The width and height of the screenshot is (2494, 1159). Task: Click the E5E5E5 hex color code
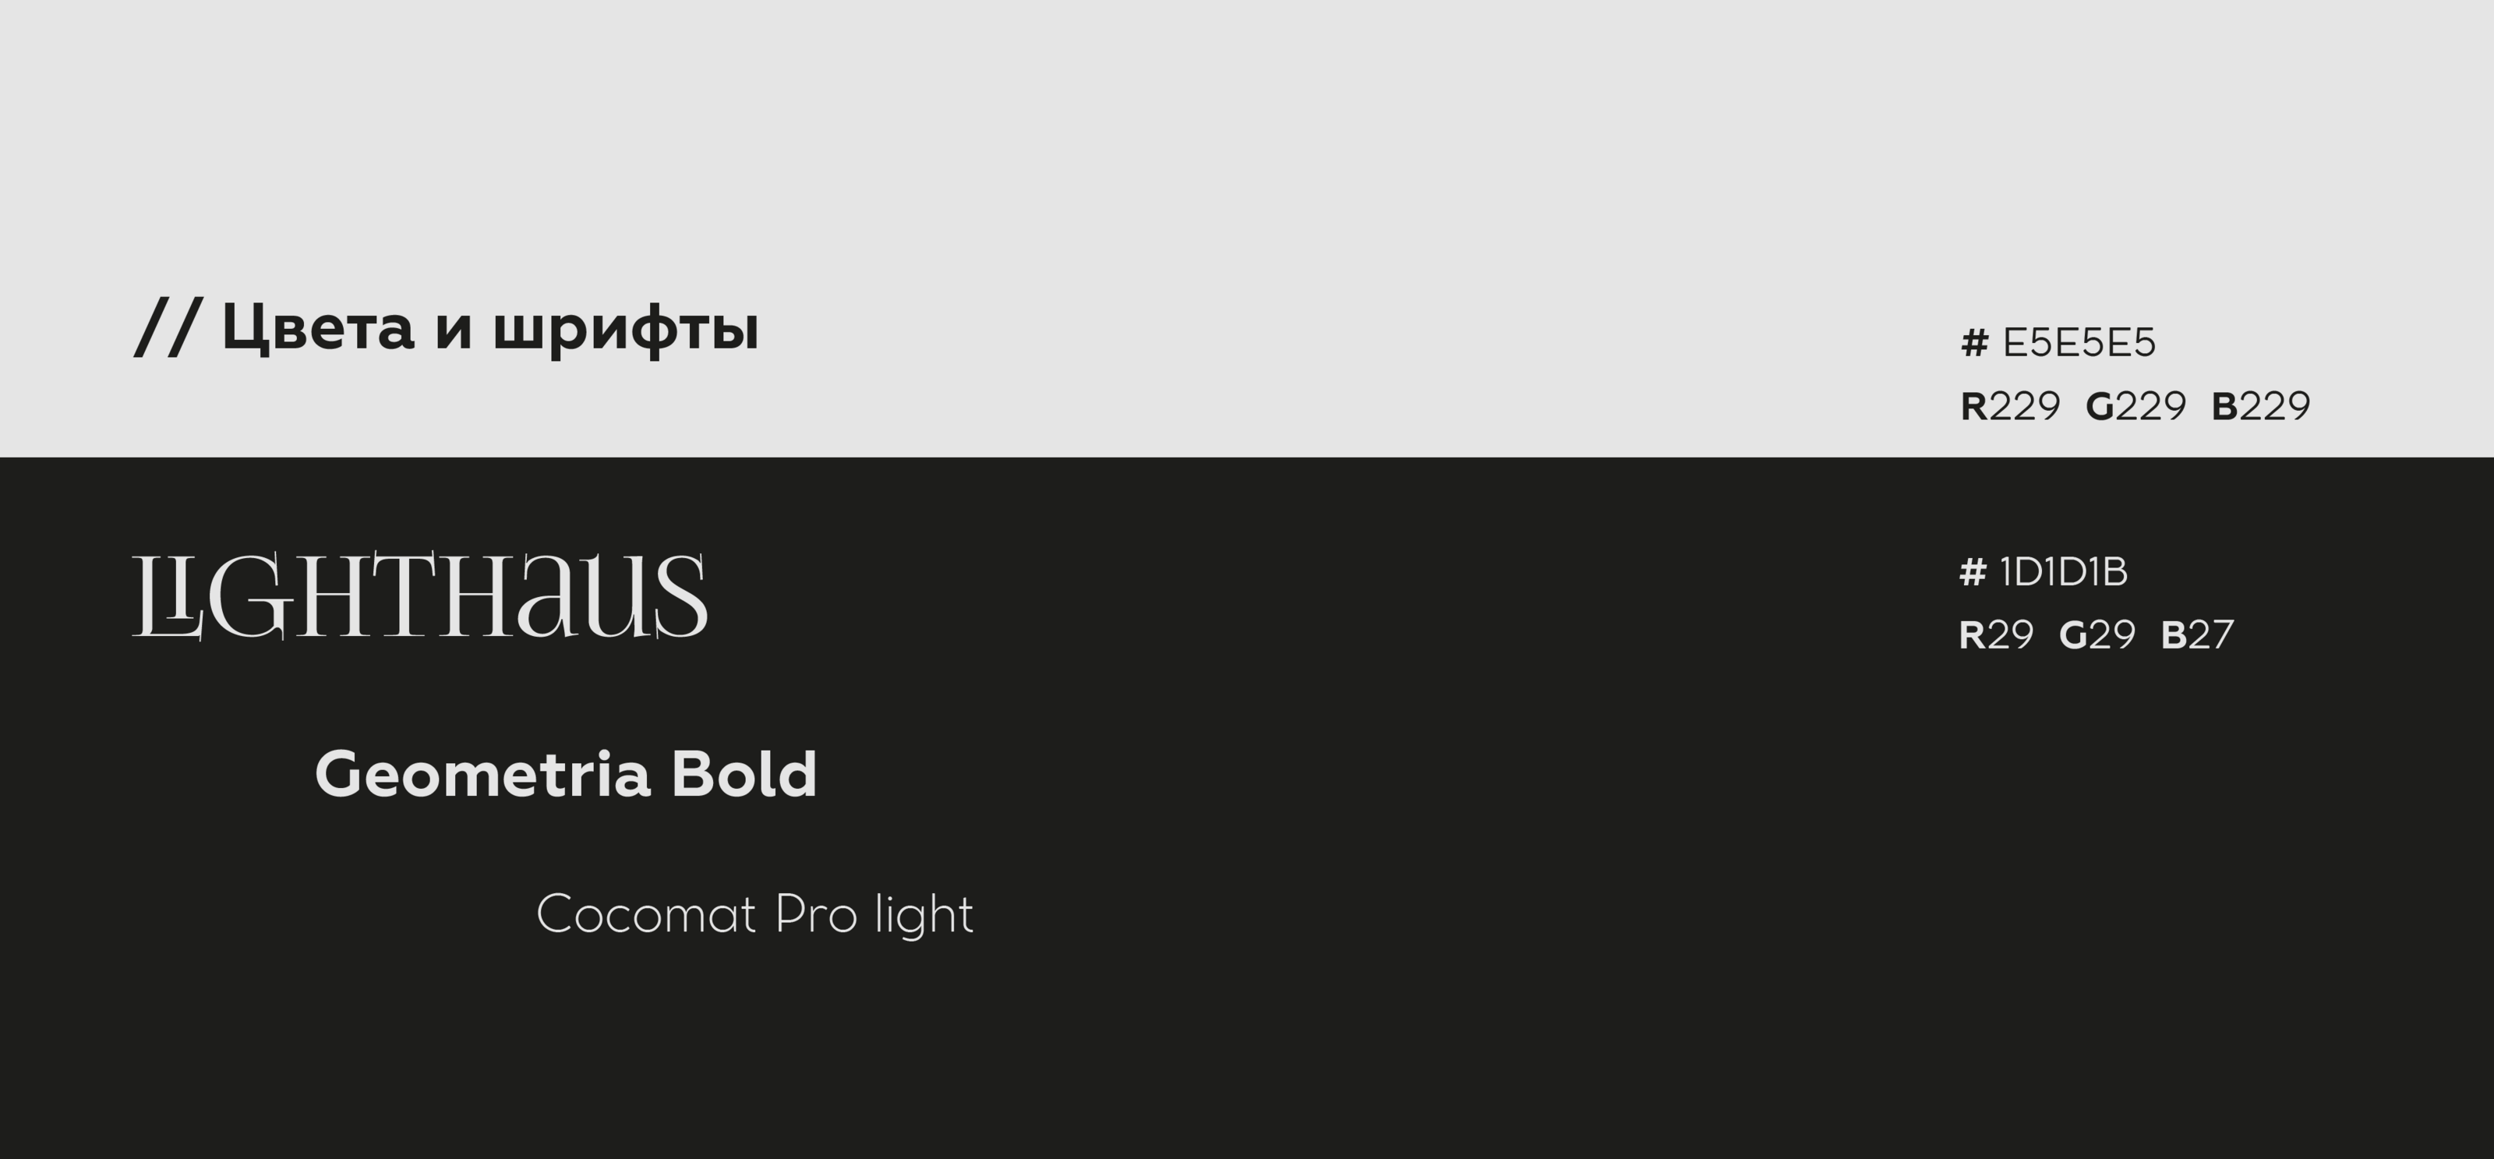click(2079, 343)
